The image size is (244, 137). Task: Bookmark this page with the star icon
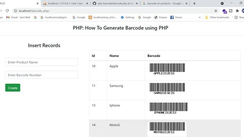[216, 11]
